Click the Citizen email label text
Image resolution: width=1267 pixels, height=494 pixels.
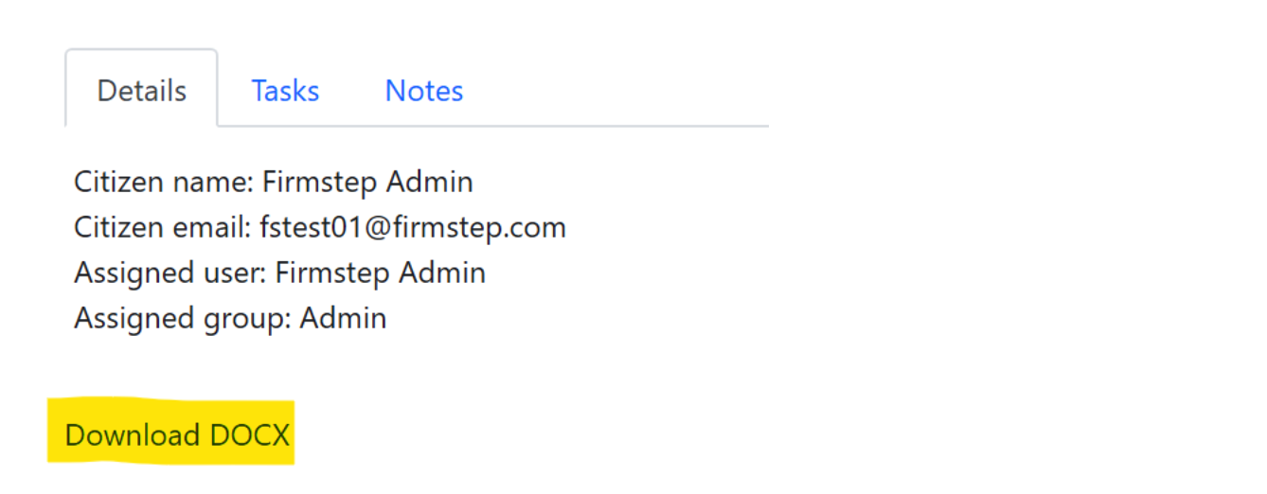(x=163, y=227)
